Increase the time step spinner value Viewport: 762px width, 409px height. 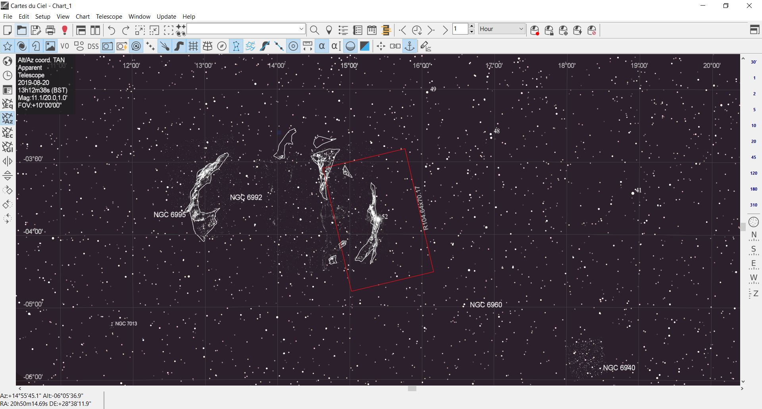coord(471,27)
